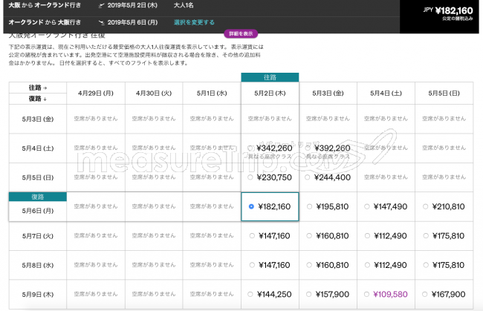The image size is (483, 311).
Task: Select the 5月4日 (土) outbound date column
Action: 386,94
